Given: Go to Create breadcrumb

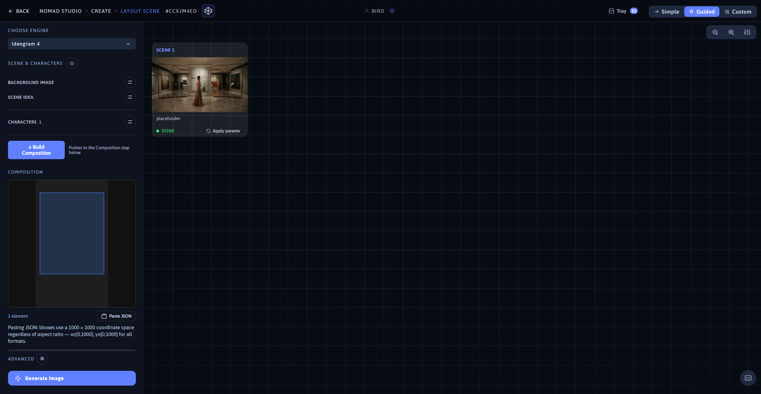Looking at the screenshot, I should coord(101,11).
